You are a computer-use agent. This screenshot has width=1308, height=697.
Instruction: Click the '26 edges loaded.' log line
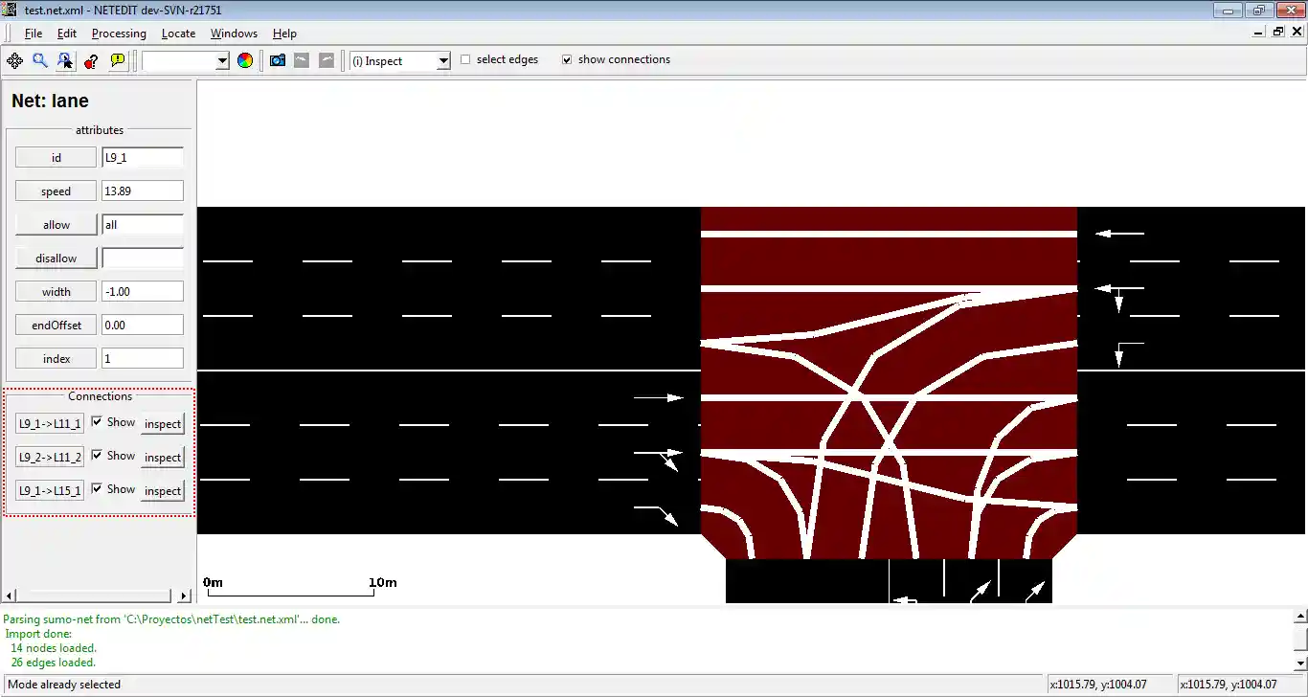(54, 663)
